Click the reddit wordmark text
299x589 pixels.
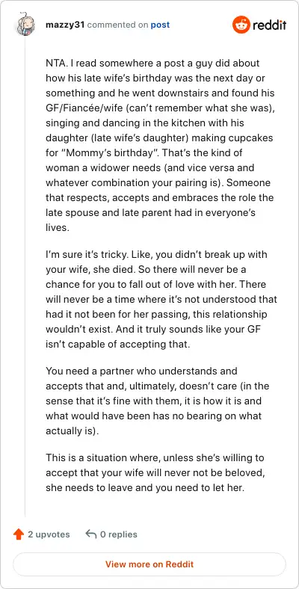270,25
